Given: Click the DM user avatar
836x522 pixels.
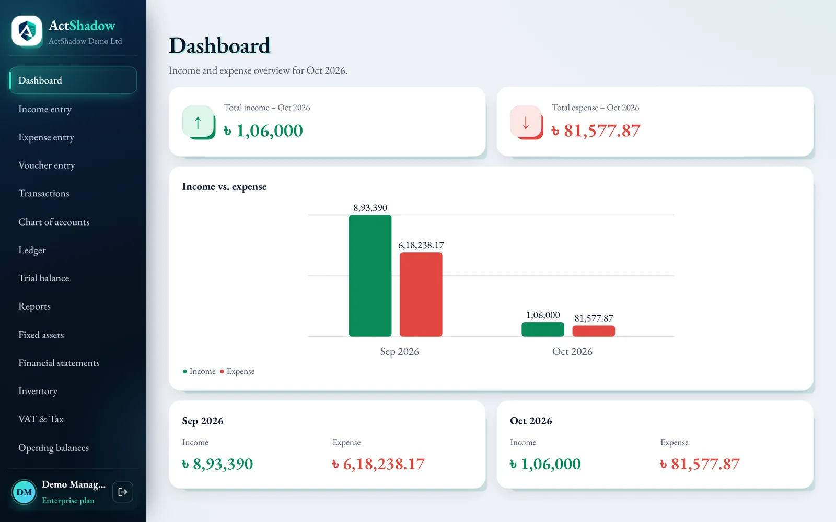Looking at the screenshot, I should 24,492.
